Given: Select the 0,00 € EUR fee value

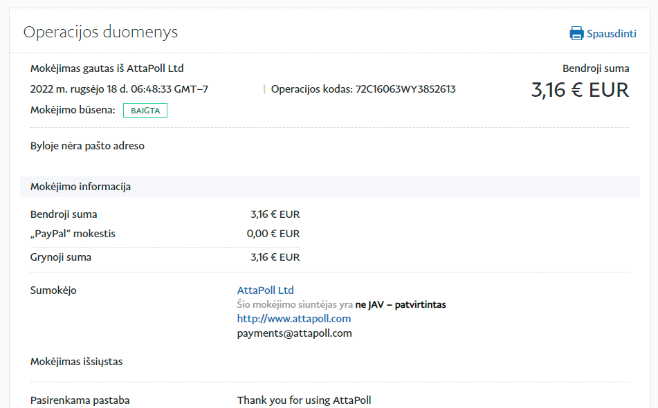Looking at the screenshot, I should coord(273,234).
